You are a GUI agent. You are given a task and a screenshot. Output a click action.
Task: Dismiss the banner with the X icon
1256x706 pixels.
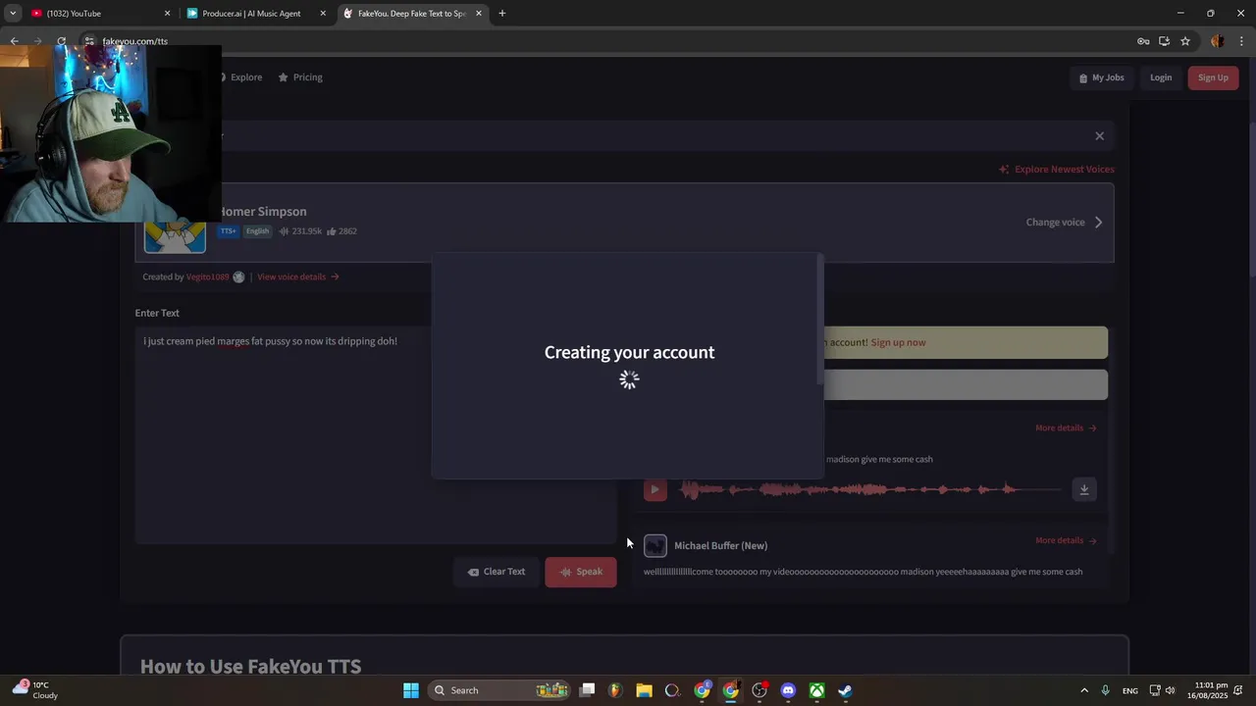click(1099, 136)
